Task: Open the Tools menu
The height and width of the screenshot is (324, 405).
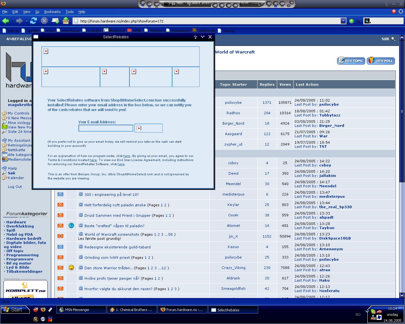Action: click(70, 12)
